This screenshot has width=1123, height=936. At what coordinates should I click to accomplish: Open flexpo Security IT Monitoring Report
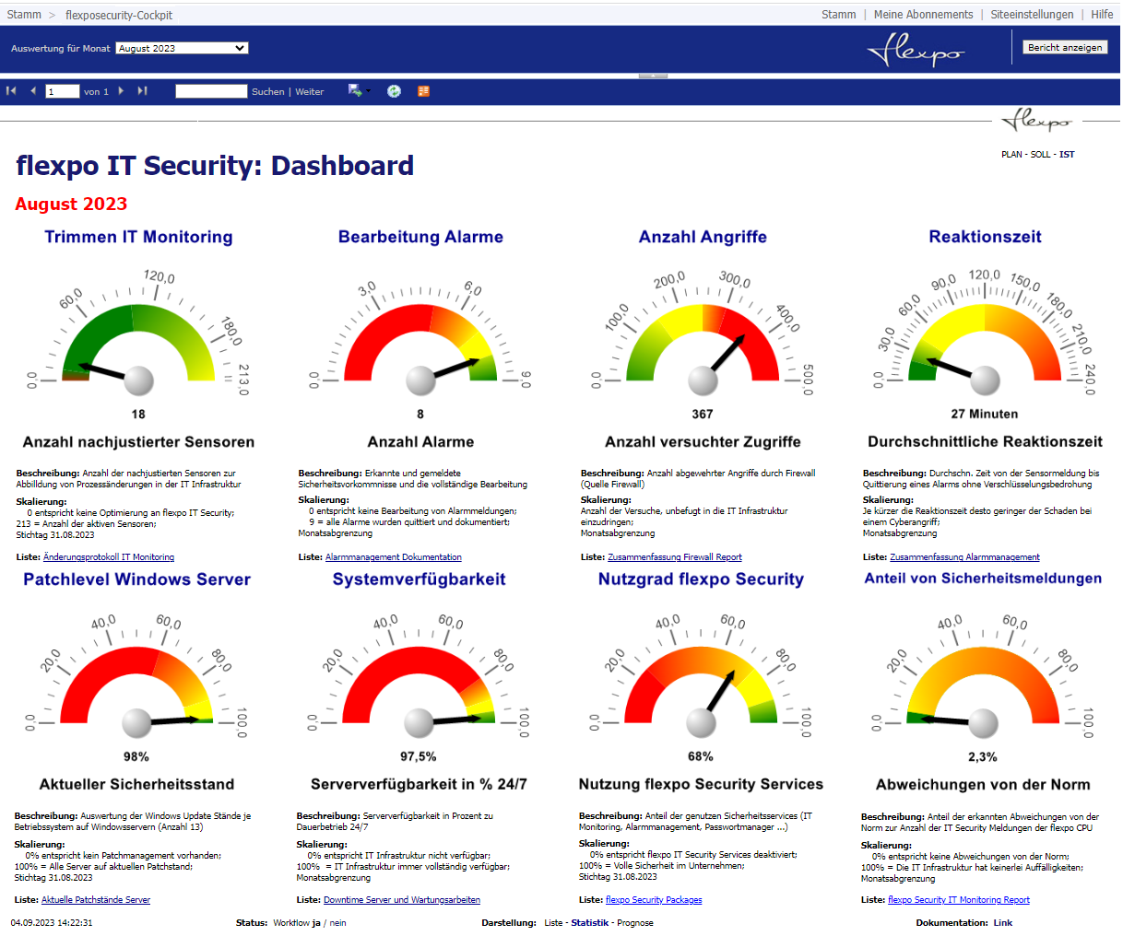pos(959,900)
